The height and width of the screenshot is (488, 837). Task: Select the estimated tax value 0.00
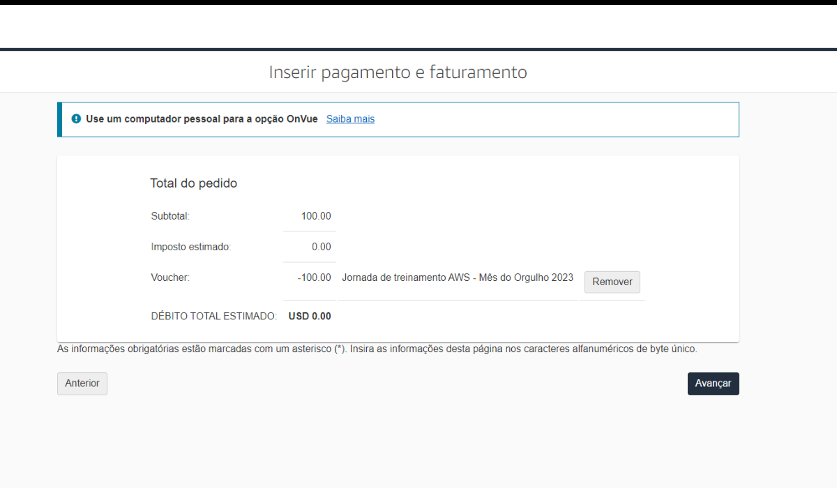pyautogui.click(x=321, y=247)
